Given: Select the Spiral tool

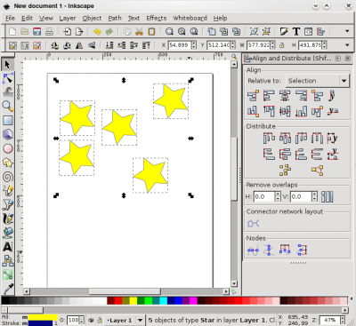Looking at the screenshot, I should click(8, 177).
